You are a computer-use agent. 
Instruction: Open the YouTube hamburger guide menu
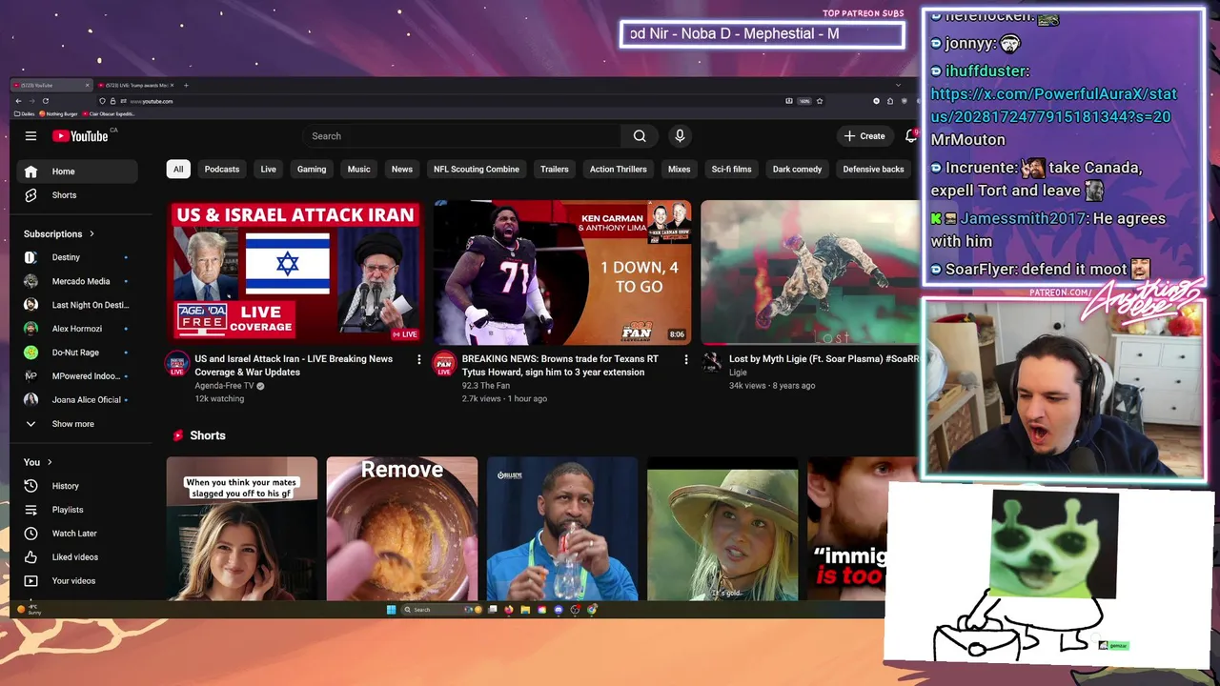[x=30, y=136]
